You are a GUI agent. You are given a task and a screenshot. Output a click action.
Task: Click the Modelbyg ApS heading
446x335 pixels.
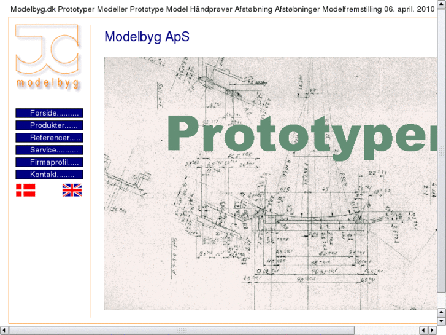point(147,36)
